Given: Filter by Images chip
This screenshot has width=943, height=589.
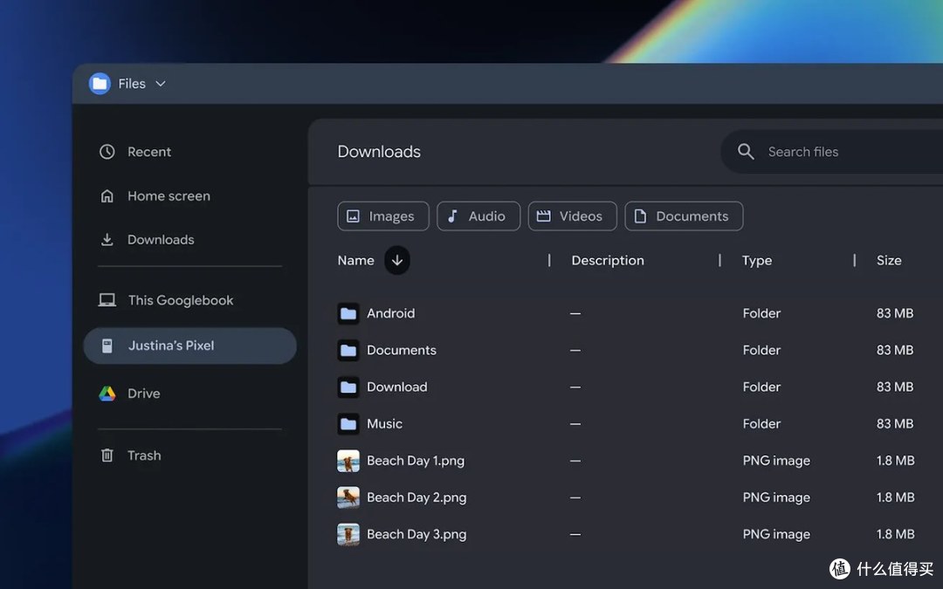Looking at the screenshot, I should point(383,216).
